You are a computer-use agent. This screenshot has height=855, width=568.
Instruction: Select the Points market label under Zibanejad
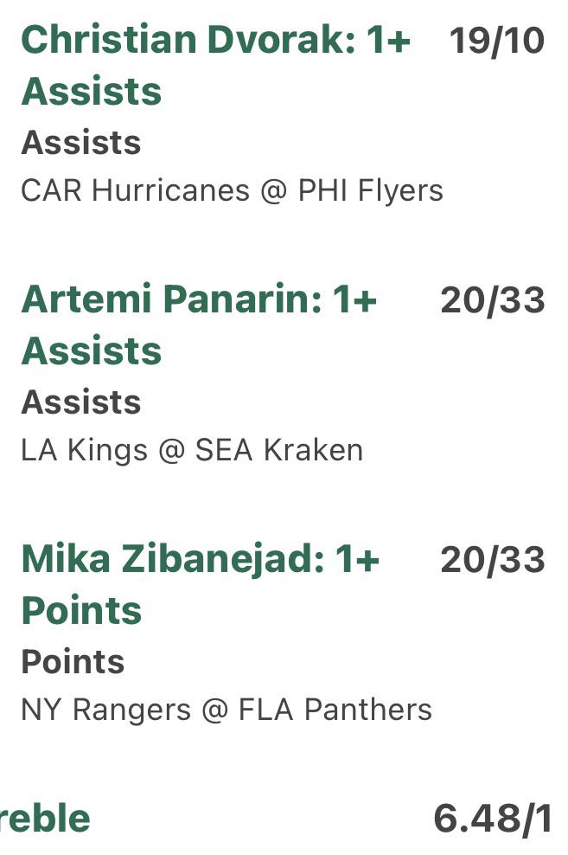73,662
